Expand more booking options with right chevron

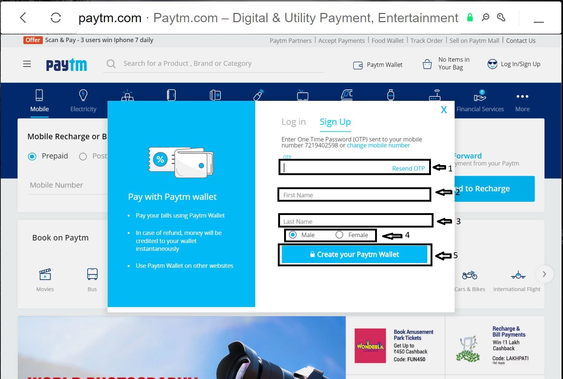pyautogui.click(x=544, y=274)
